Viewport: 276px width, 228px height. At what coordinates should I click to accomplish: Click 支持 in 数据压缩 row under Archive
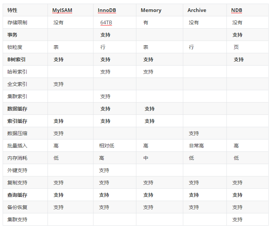coord(194,133)
